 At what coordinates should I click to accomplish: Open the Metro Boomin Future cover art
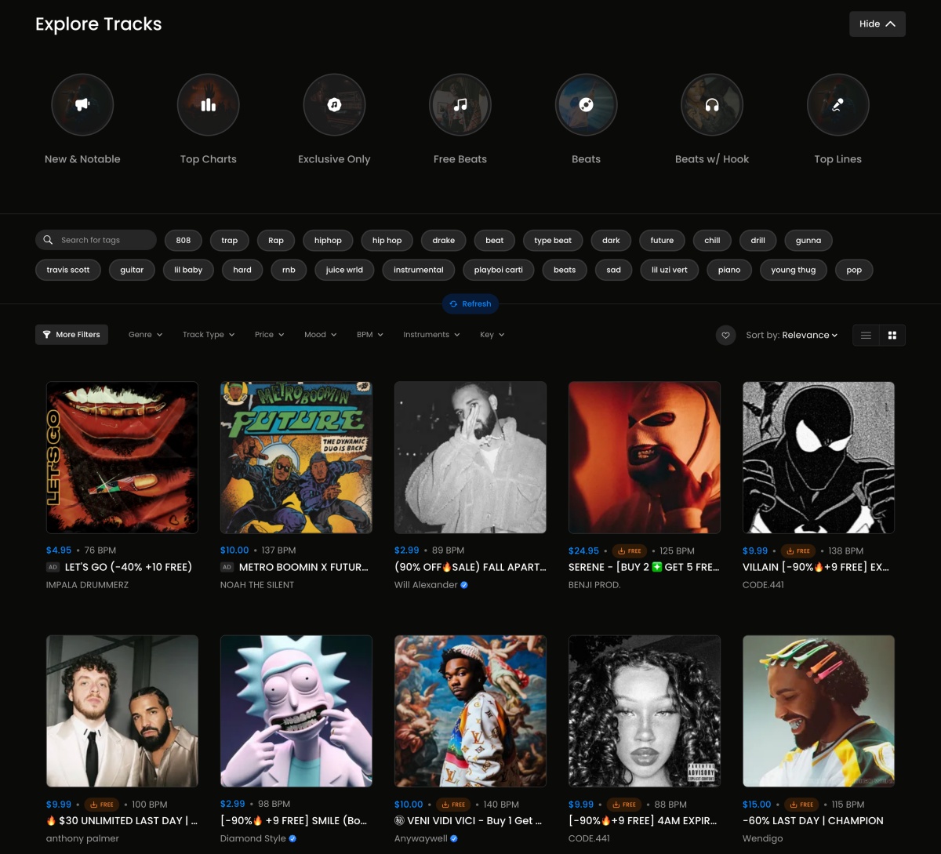296,457
